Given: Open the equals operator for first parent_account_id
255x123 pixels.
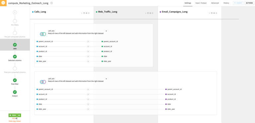Looking at the screenshot, I should pyautogui.click(x=88, y=41).
